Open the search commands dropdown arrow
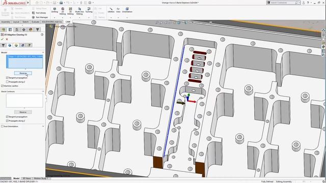Image resolution: width=326 pixels, height=183 pixels. pyautogui.click(x=300, y=3)
